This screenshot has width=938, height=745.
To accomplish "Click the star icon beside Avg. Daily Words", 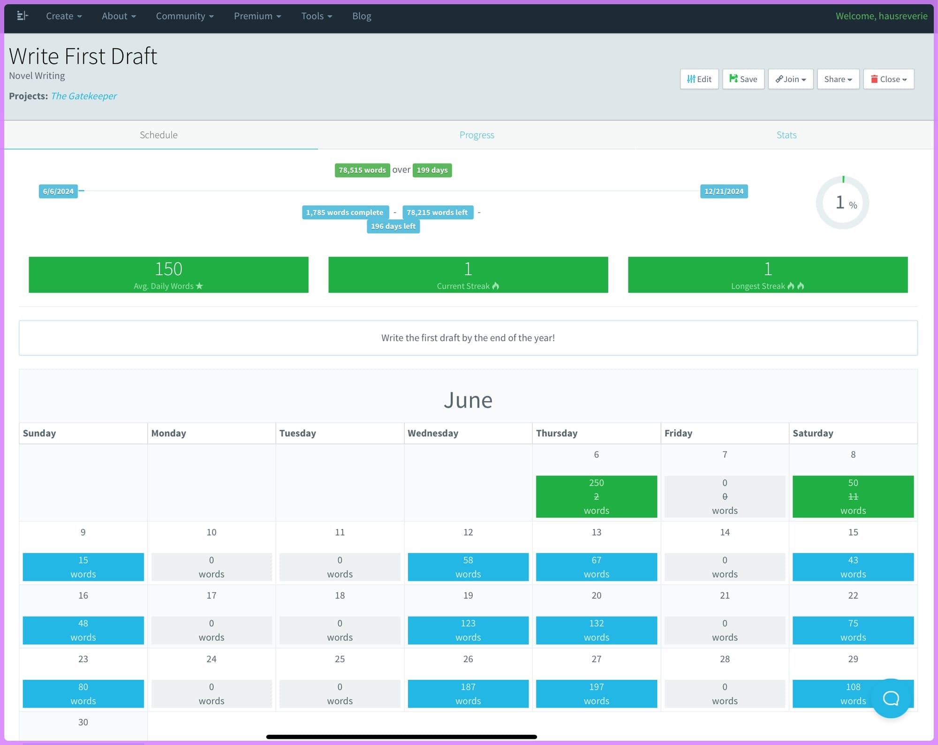I will [x=199, y=286].
